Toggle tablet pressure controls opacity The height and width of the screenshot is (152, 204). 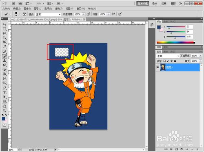tap(89, 14)
